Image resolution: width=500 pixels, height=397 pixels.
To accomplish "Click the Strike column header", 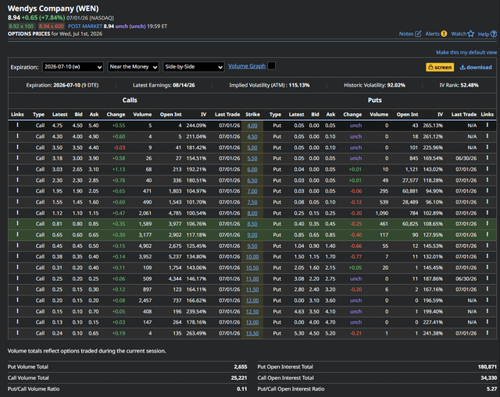I will point(252,115).
